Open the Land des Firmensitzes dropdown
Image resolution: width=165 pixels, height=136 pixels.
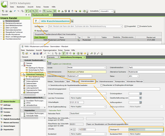coord(105,98)
